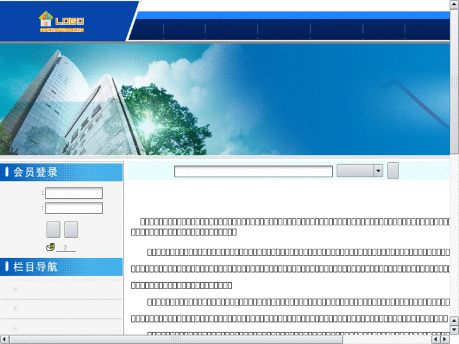459x344 pixels.
Task: Open the MYCOMPANY.COM logo text link
Action: tap(62, 30)
